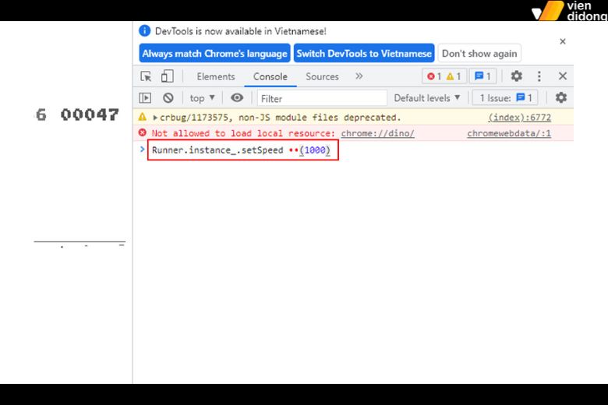The height and width of the screenshot is (405, 608).
Task: Clear the console with the ban icon
Action: point(168,97)
